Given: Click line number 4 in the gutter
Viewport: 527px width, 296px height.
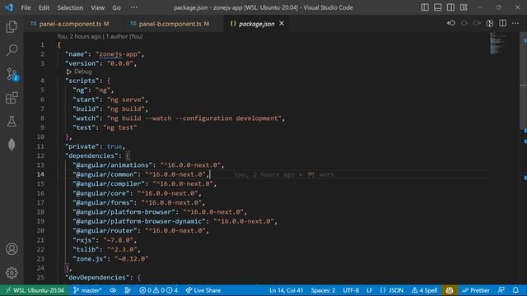Looking at the screenshot, I should pos(42,81).
